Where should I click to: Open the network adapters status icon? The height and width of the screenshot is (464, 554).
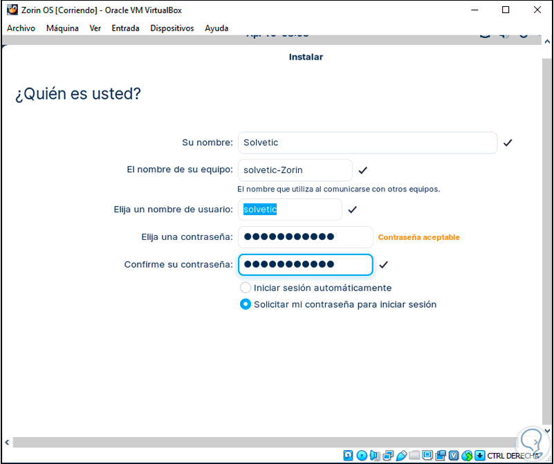click(388, 456)
